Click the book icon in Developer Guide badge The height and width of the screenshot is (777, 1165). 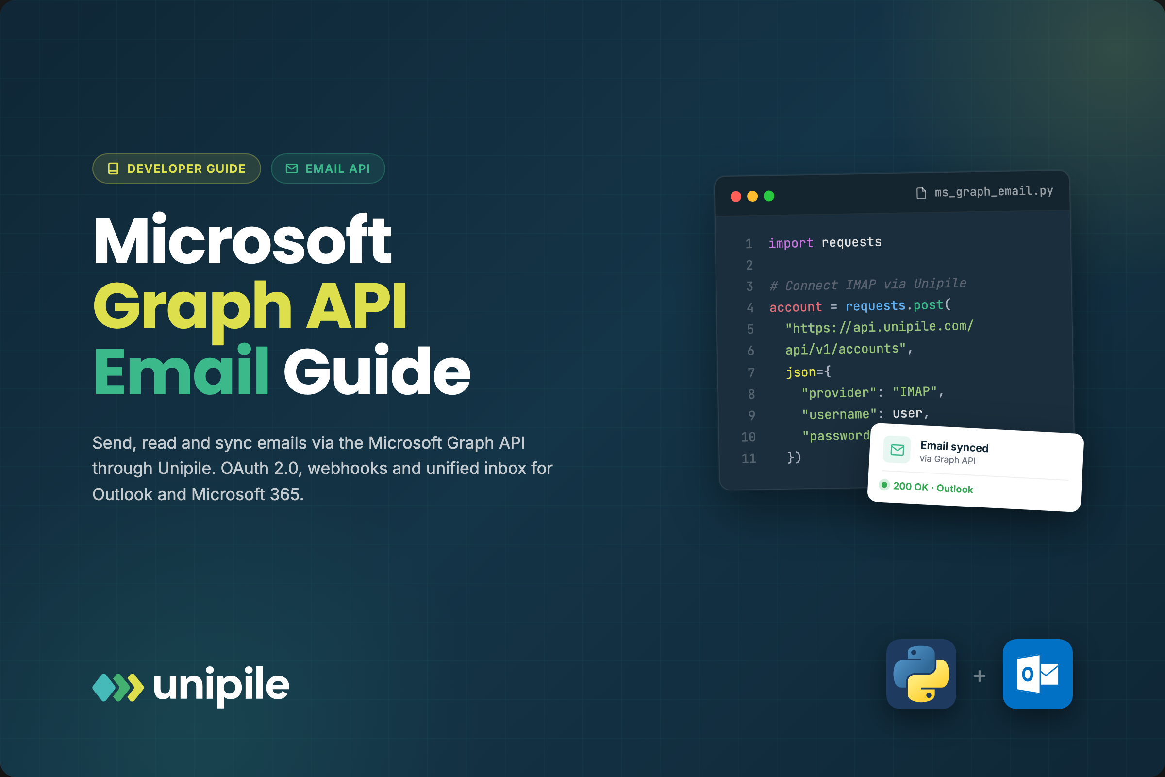[x=113, y=169]
